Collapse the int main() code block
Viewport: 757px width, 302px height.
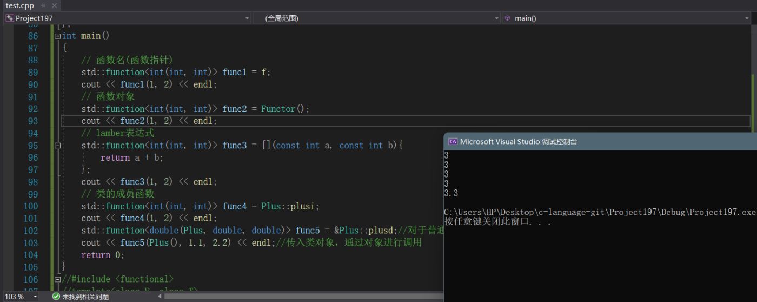tap(58, 36)
